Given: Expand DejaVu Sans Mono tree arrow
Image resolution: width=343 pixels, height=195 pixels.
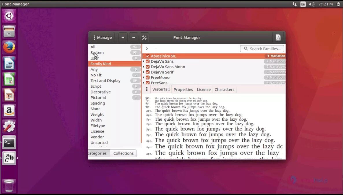Looking at the screenshot, I should [144, 67].
